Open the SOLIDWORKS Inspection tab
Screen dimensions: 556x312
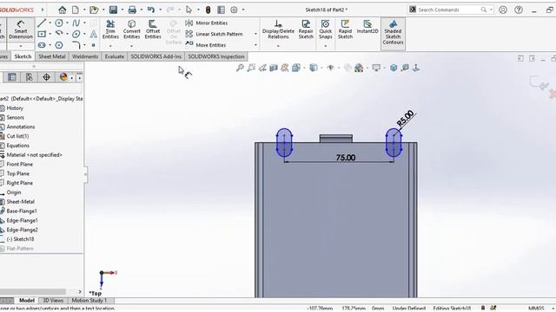pos(216,56)
